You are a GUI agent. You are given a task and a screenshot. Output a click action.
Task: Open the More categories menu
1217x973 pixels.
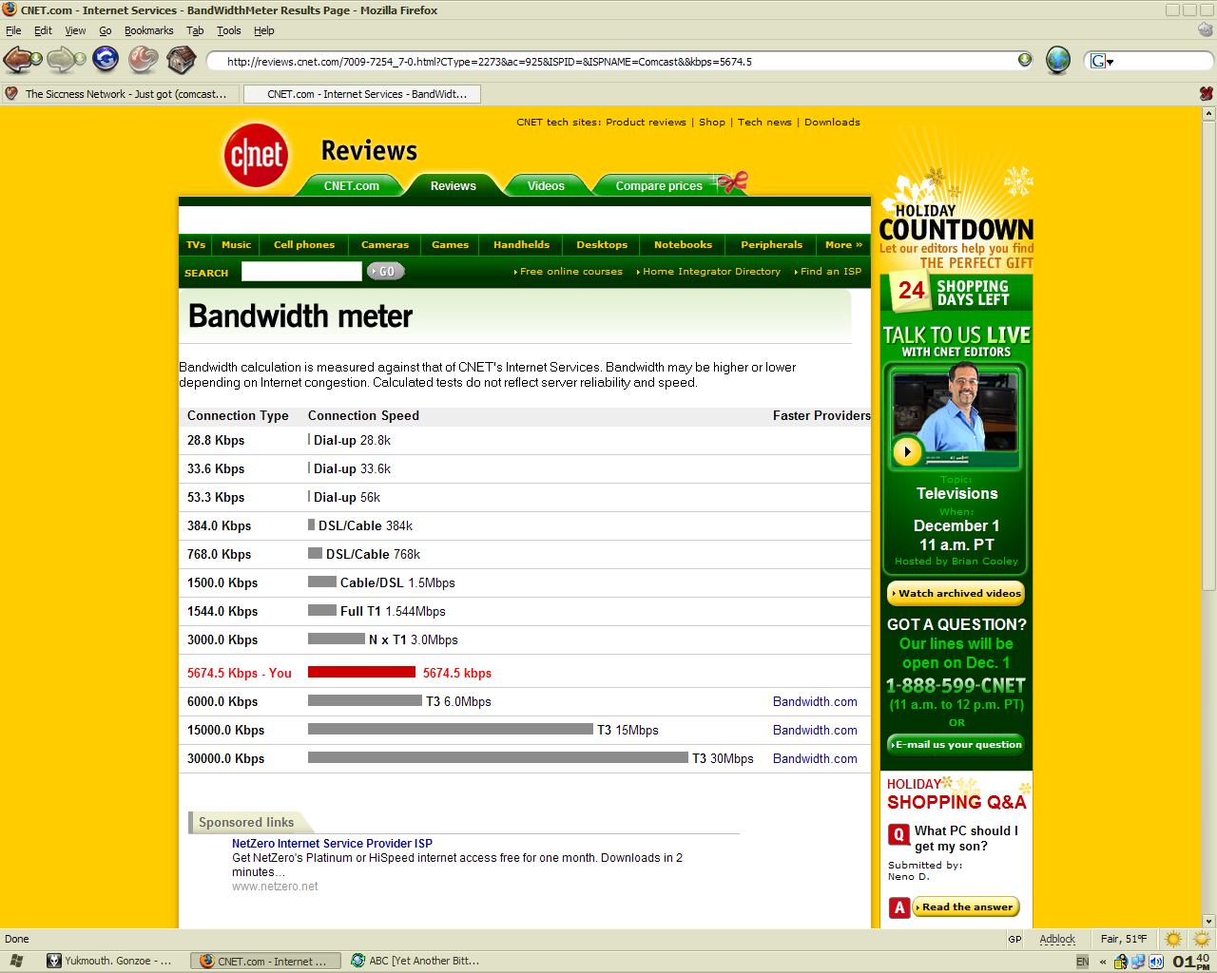click(x=843, y=245)
